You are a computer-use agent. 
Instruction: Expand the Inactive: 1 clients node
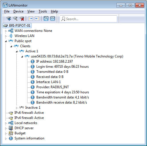(17, 108)
